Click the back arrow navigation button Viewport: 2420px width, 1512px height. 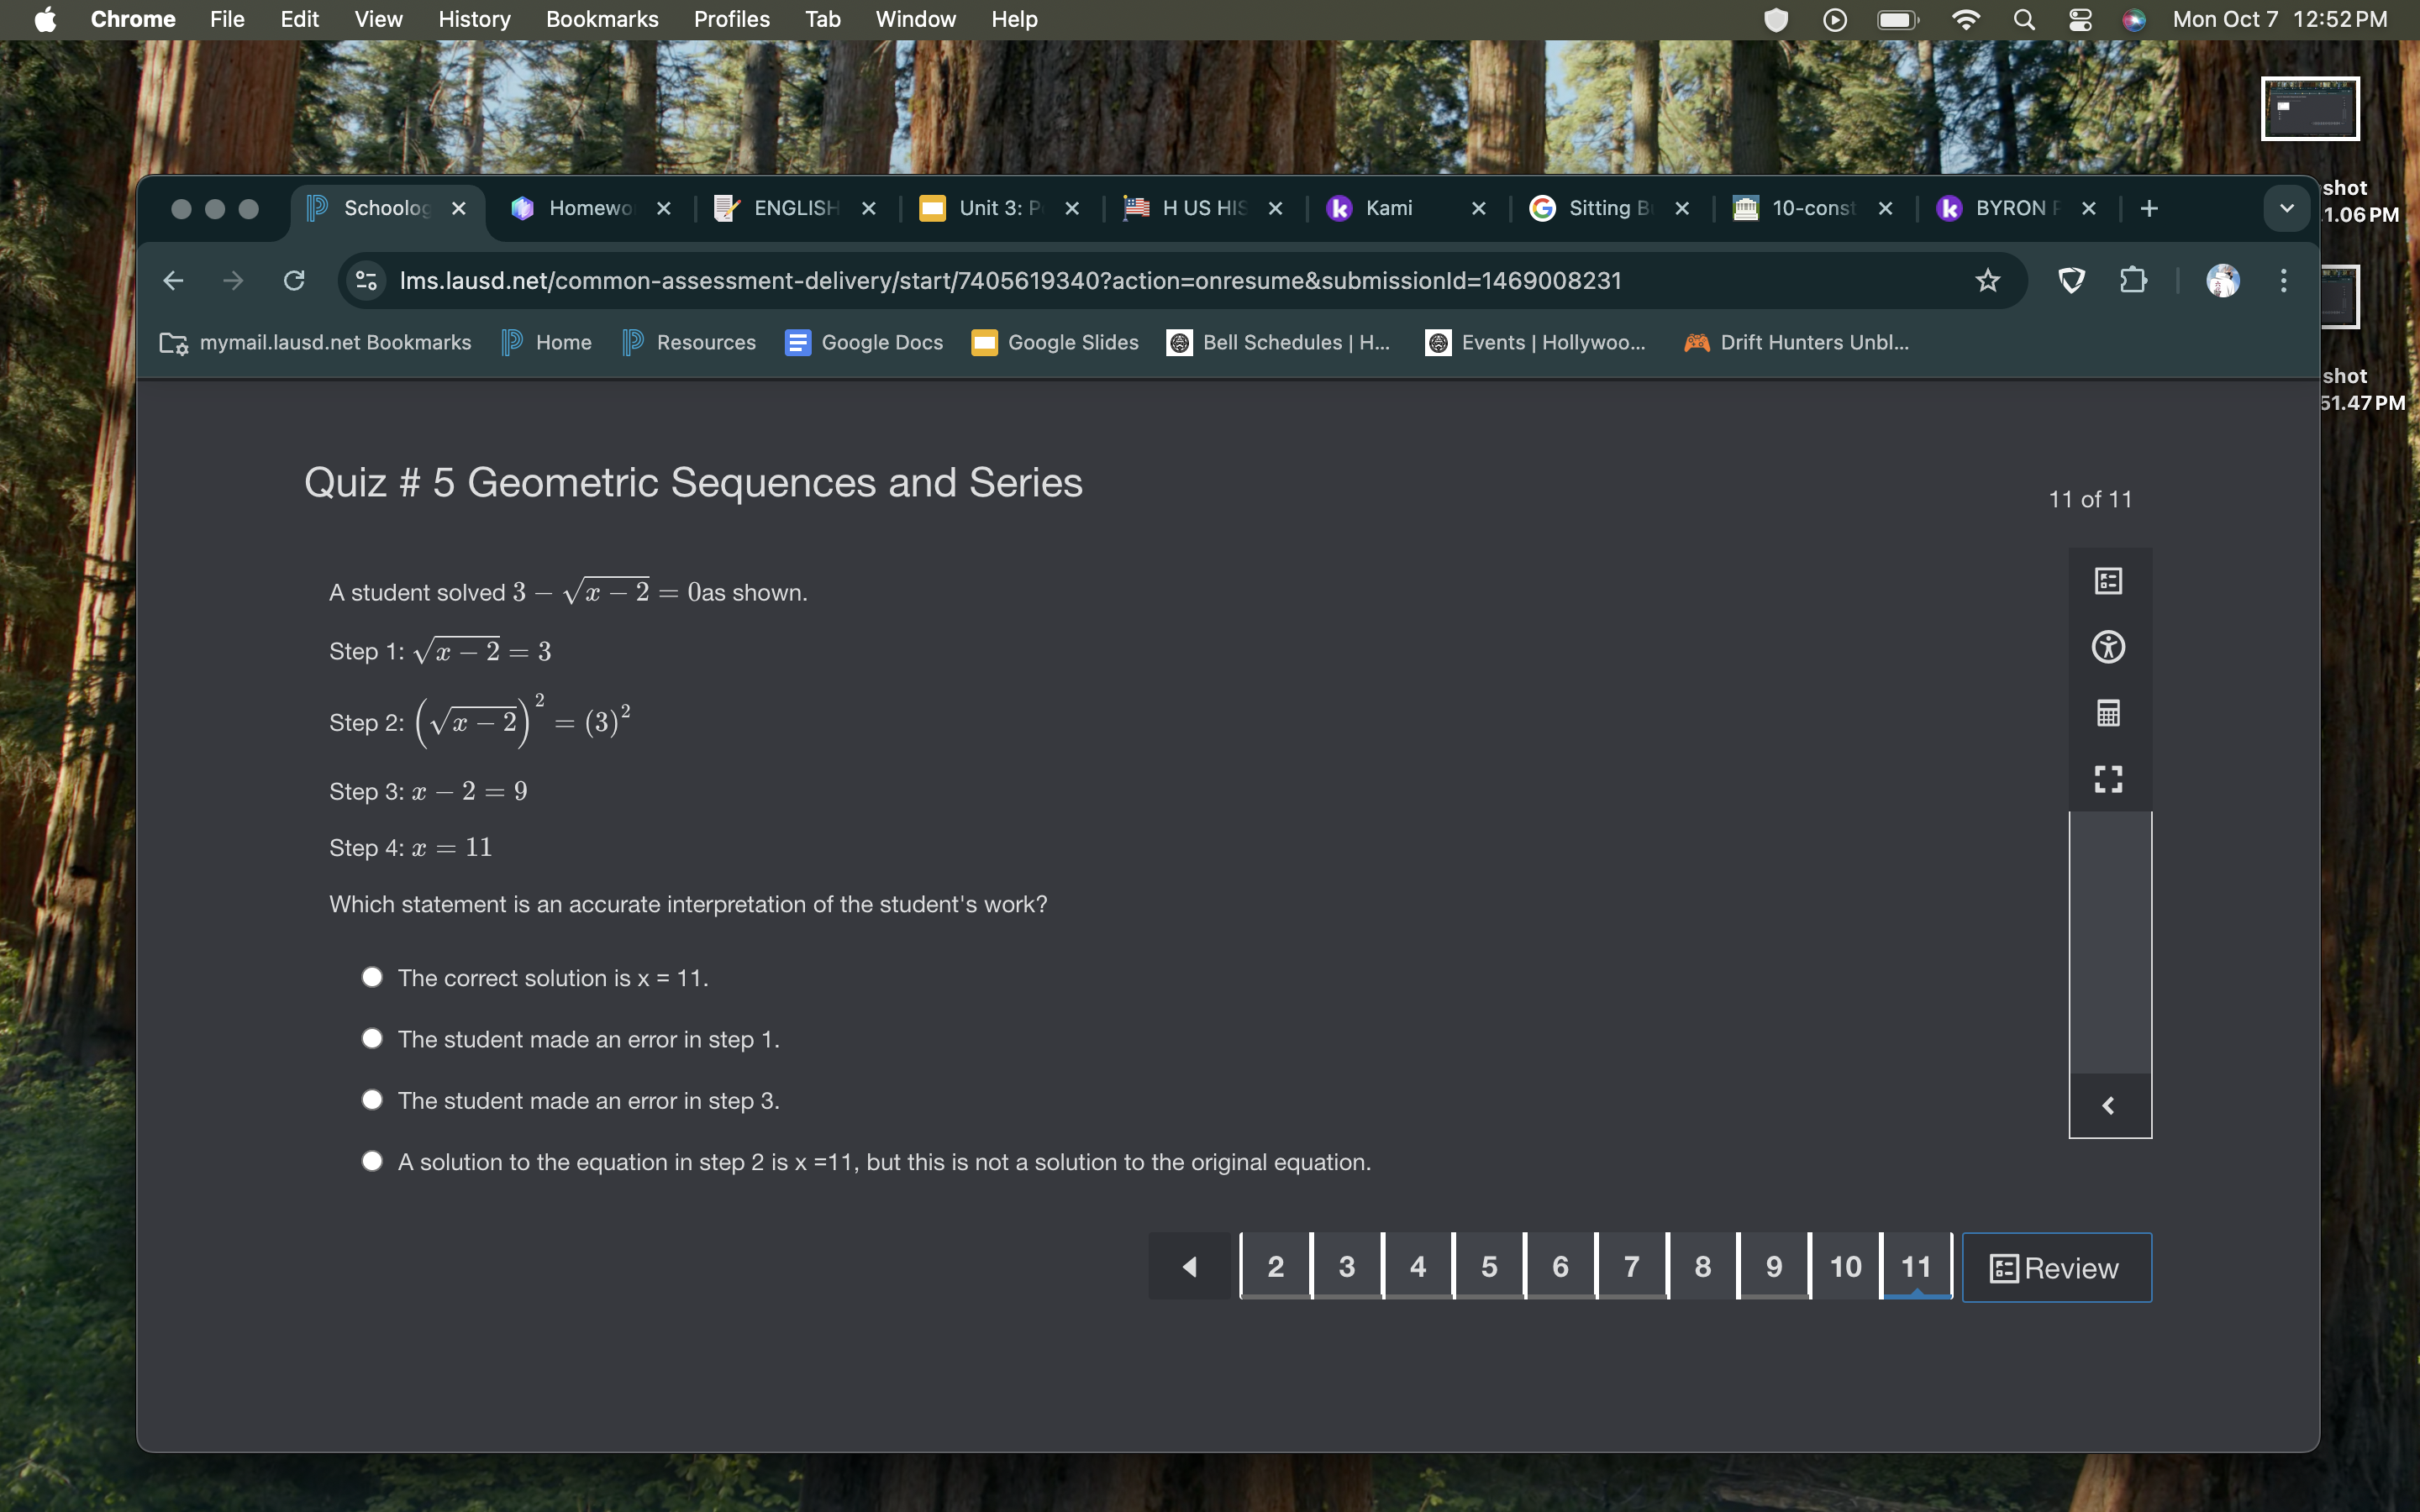pos(1190,1265)
